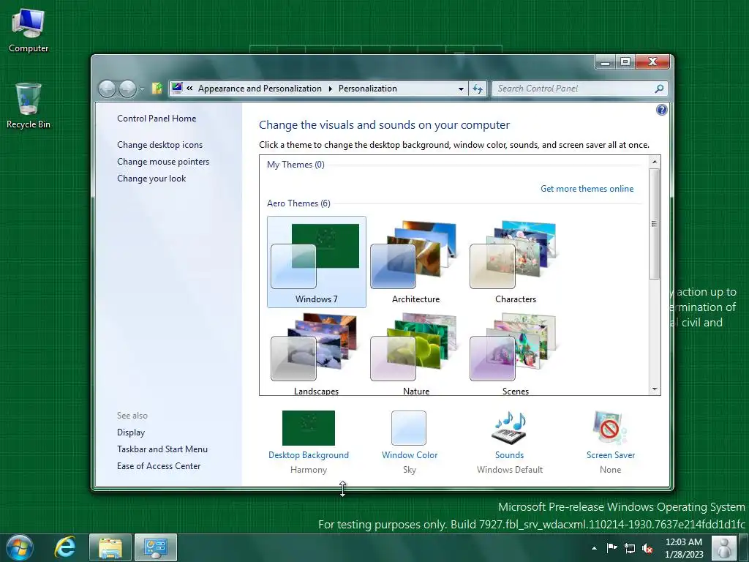Refresh the Control Panel page
This screenshot has height=562, width=749.
pos(477,89)
